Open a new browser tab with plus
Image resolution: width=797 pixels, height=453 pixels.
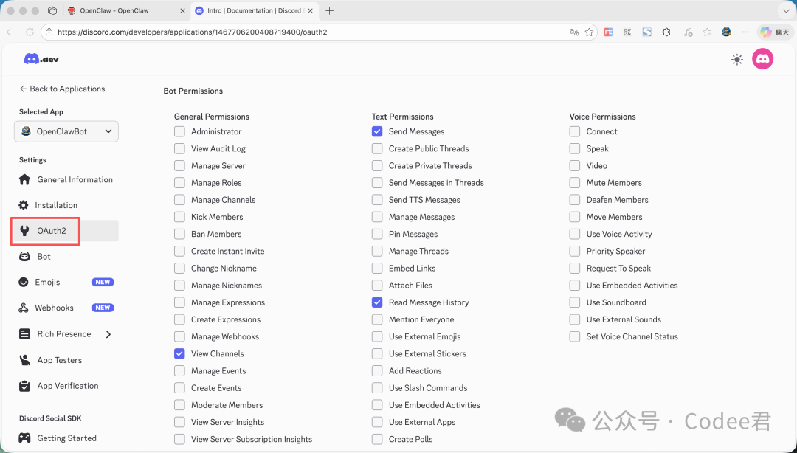pyautogui.click(x=329, y=10)
